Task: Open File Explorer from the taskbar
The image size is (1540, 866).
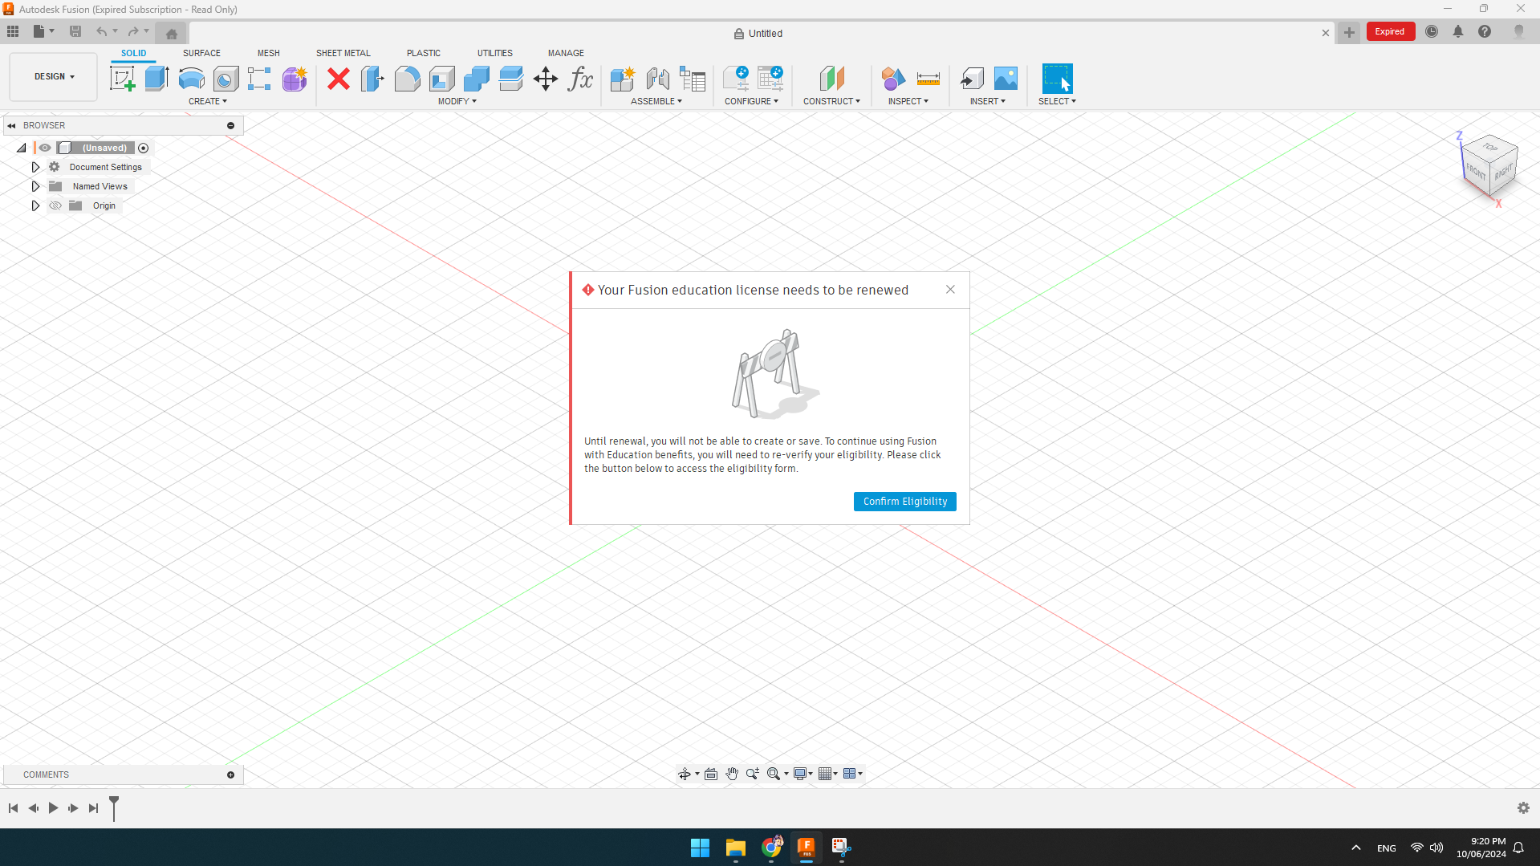Action: coord(735,848)
